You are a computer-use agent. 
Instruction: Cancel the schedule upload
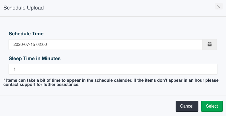tap(187, 106)
